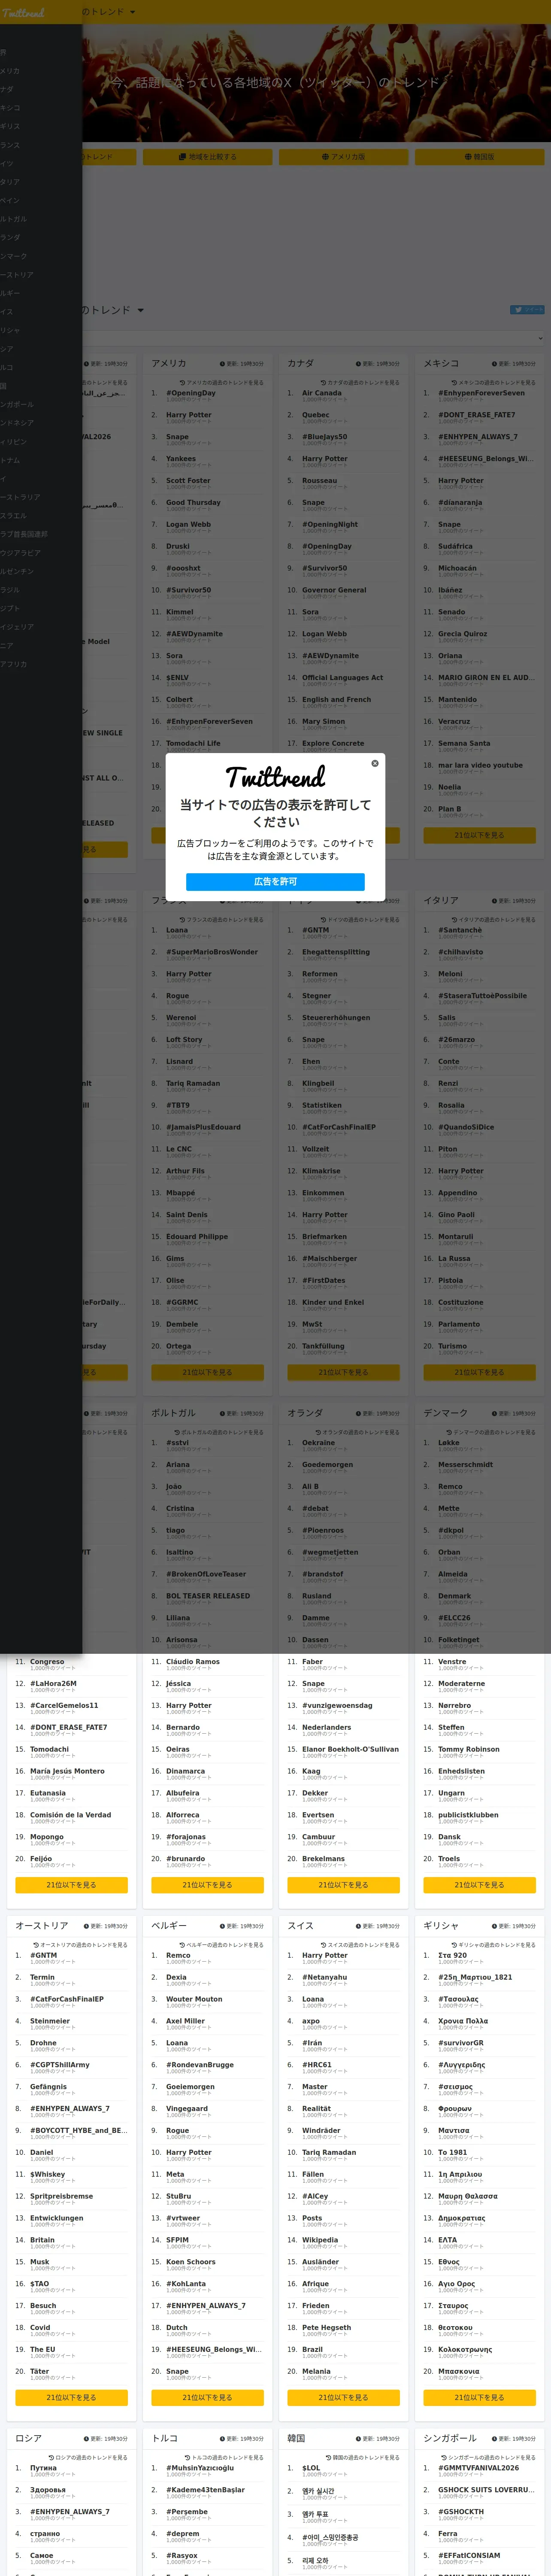Click the globe icon on the アメリカ版 button
Screen dimensions: 551x2576
(325, 157)
